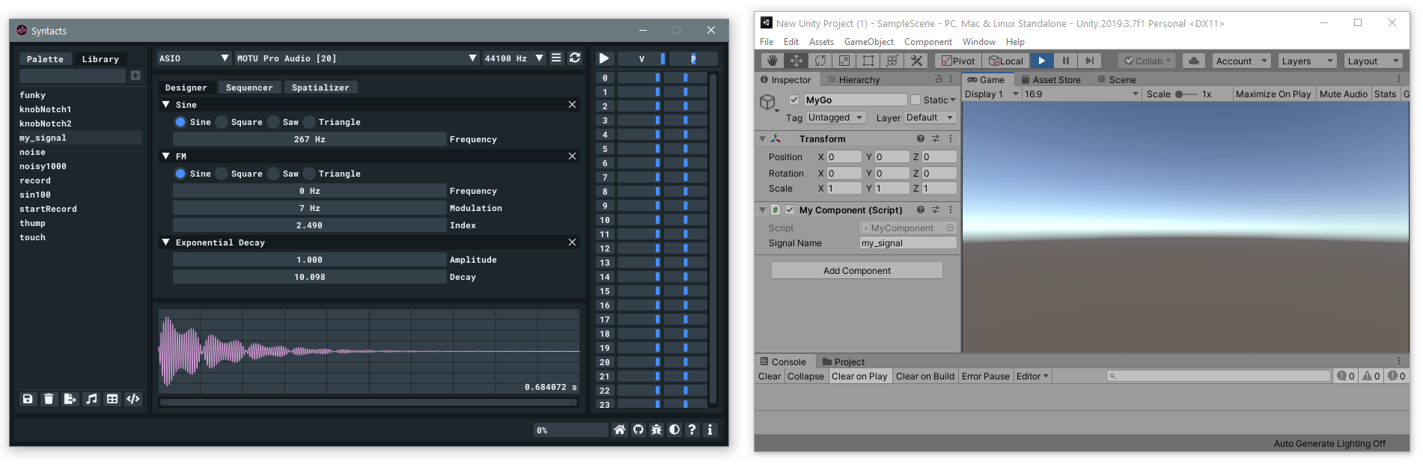Image resolution: width=1423 pixels, height=464 pixels.
Task: Switch to the Hierarchy tab
Action: (x=853, y=79)
